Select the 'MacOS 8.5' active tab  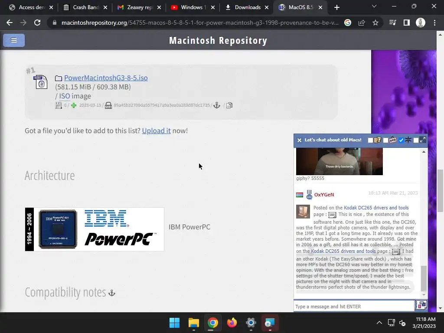click(x=300, y=7)
